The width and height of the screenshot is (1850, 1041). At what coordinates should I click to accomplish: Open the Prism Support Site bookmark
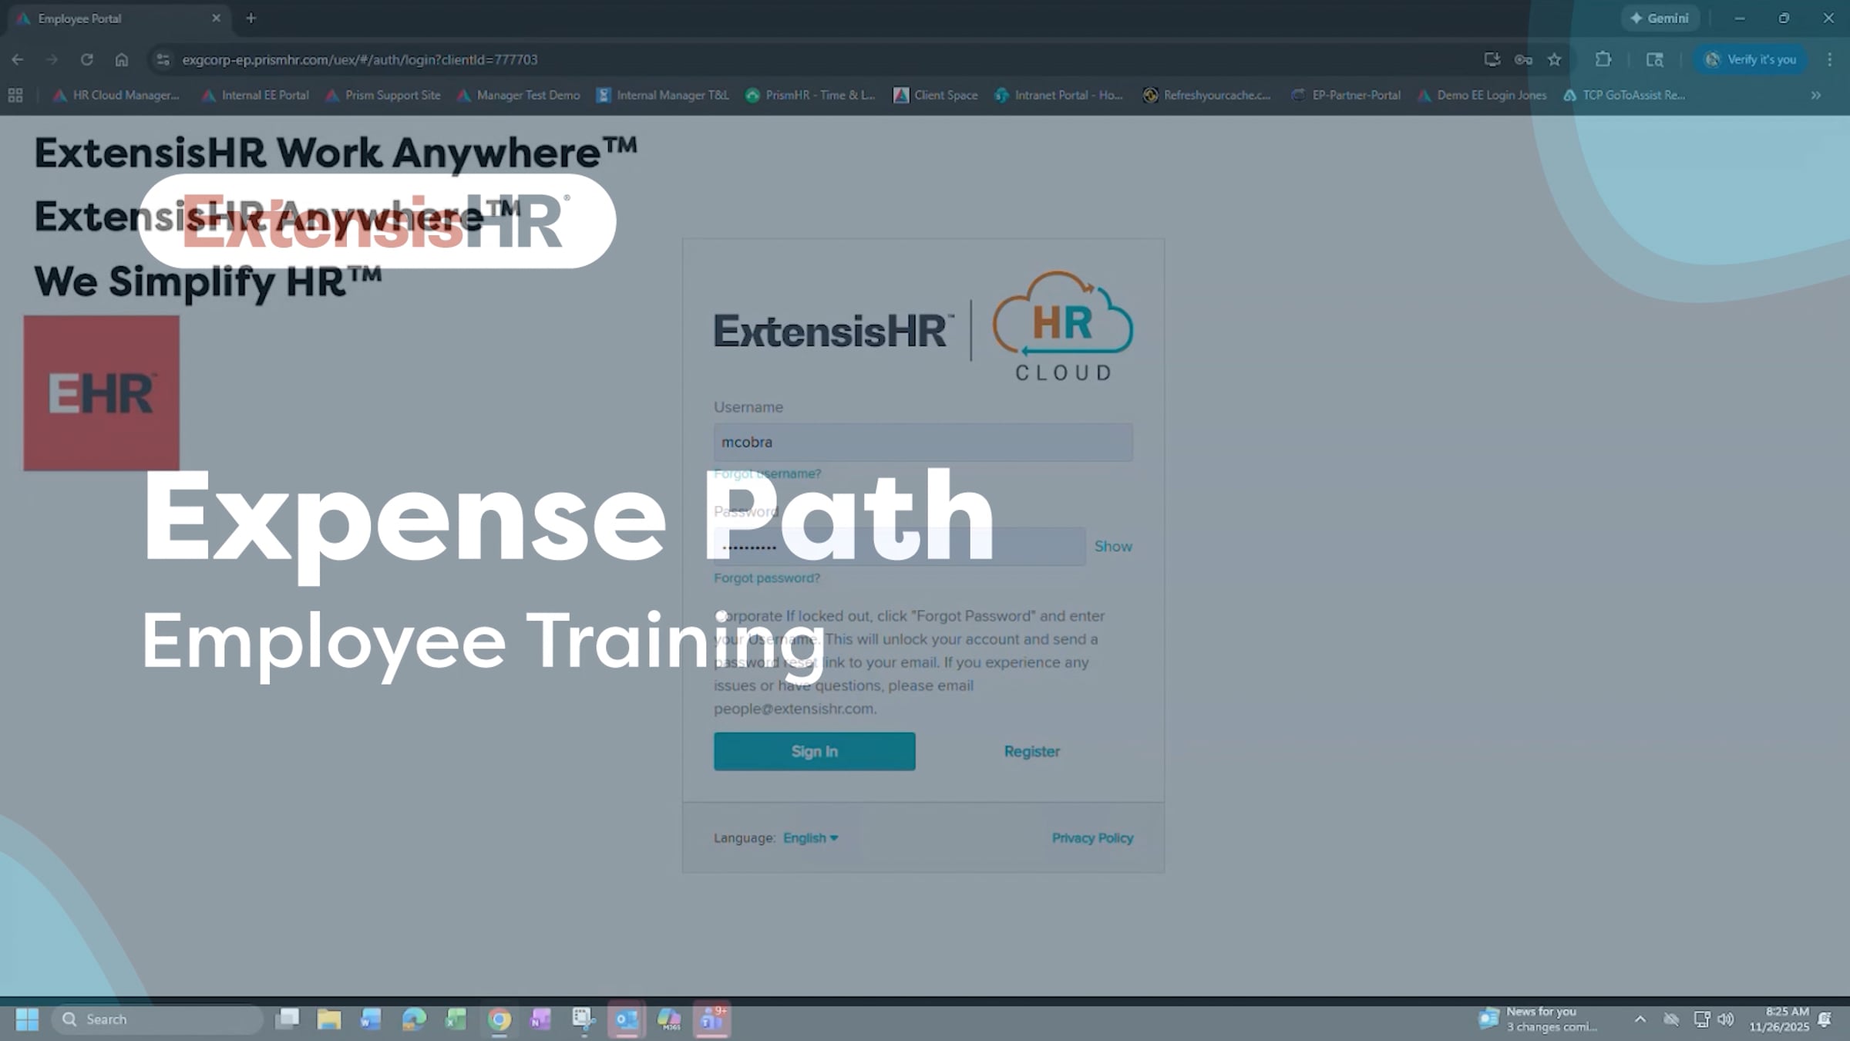(x=384, y=95)
